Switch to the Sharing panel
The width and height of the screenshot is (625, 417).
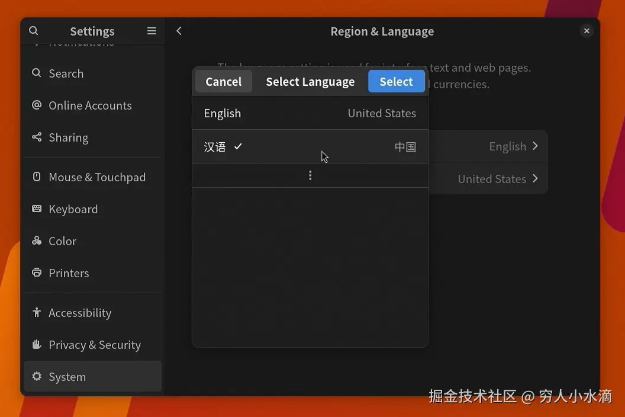click(92, 137)
